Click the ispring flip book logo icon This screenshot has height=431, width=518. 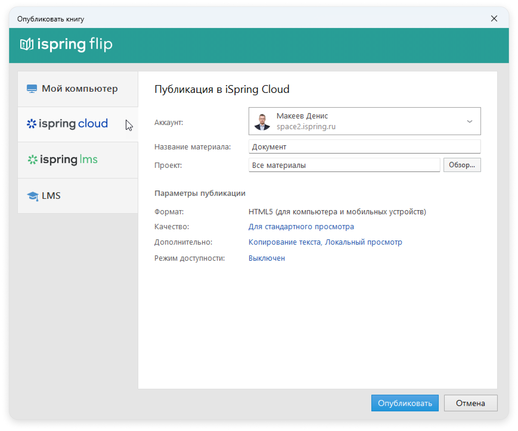point(27,45)
